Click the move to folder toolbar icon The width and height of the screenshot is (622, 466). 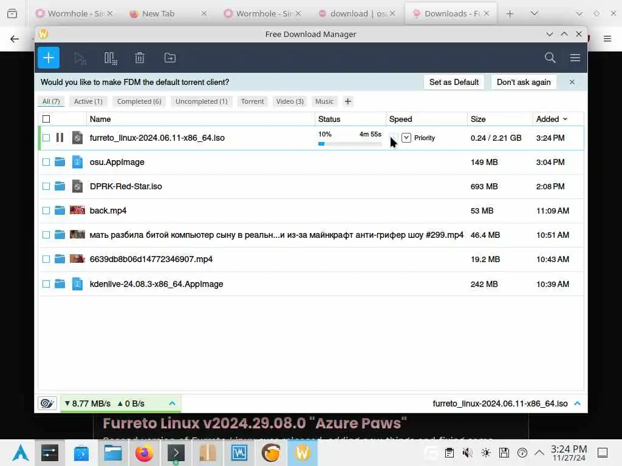[x=170, y=58]
